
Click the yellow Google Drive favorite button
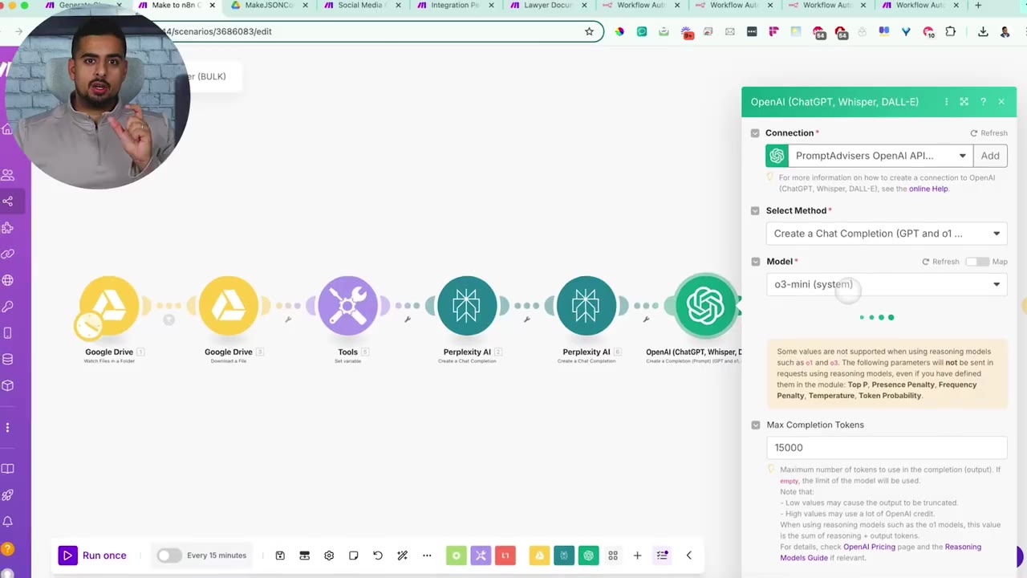(540, 556)
